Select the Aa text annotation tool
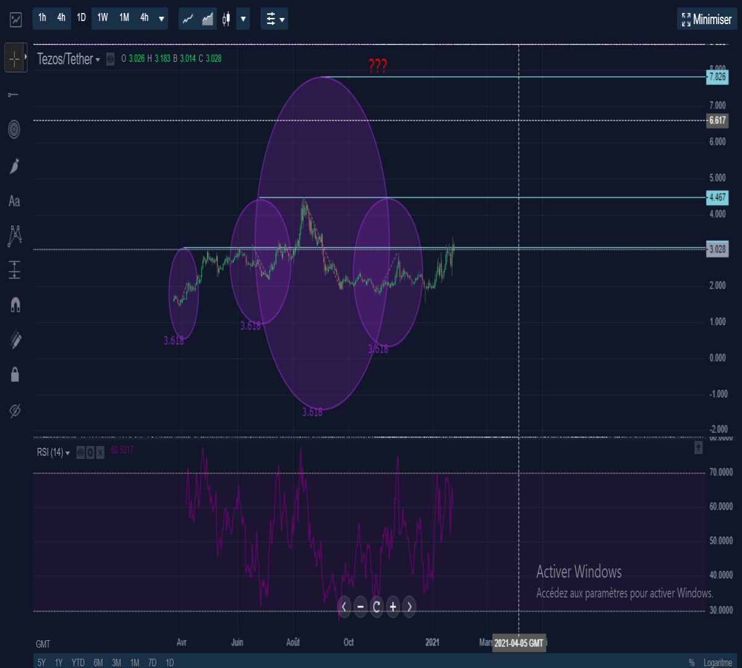742x668 pixels. click(14, 201)
